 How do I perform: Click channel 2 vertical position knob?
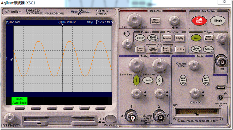[x=159, y=94]
